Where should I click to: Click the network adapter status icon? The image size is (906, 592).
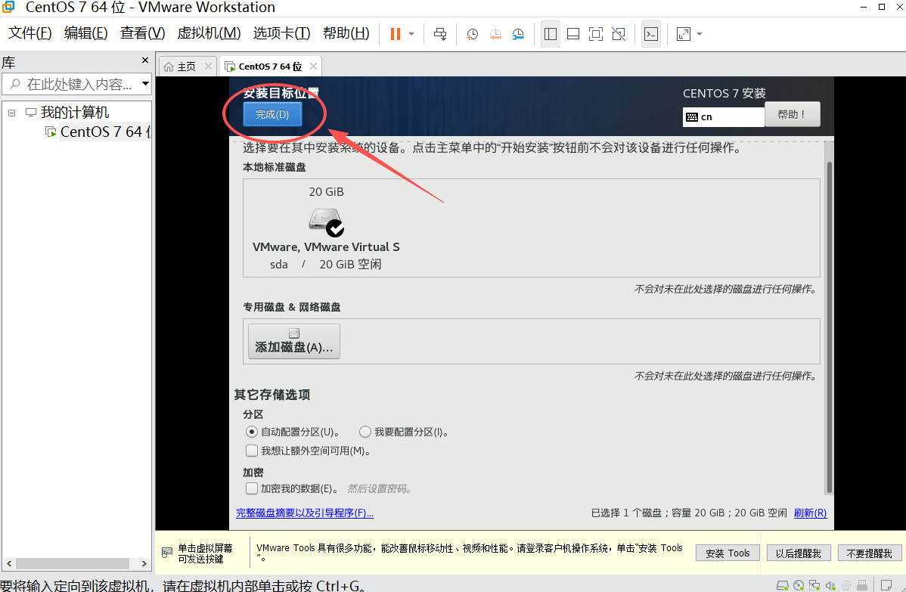(x=814, y=585)
